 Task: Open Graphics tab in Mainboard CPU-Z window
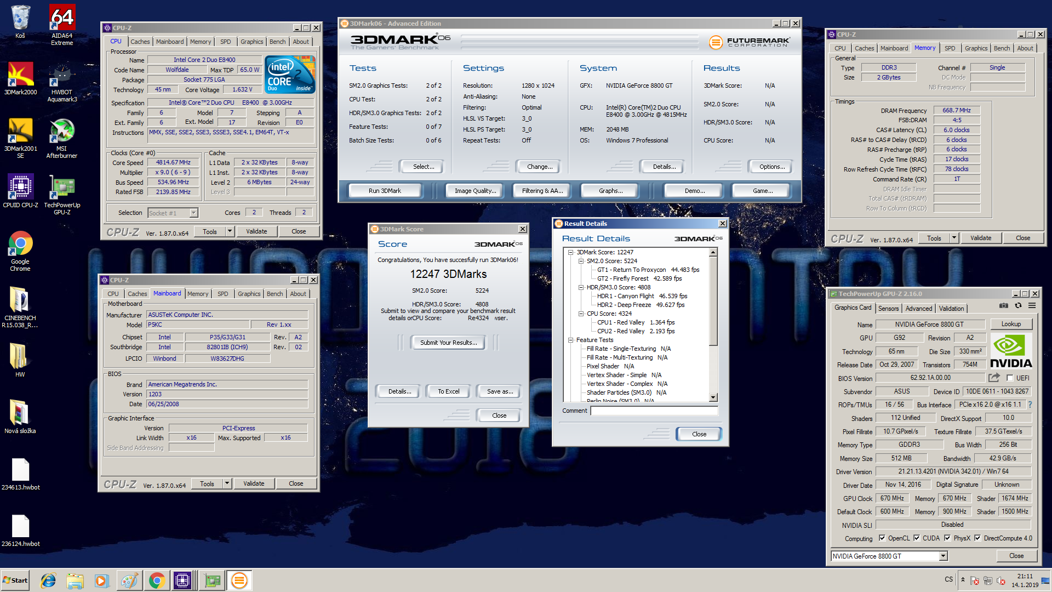[249, 294]
